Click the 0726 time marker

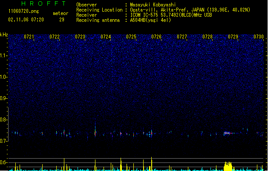(156, 37)
